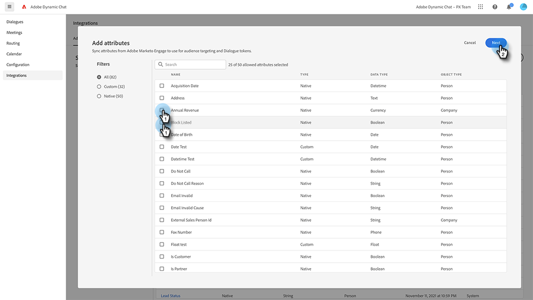Screen dimensions: 533x300
Task: Click the 'Date of Birth' row name
Action: click(x=182, y=135)
